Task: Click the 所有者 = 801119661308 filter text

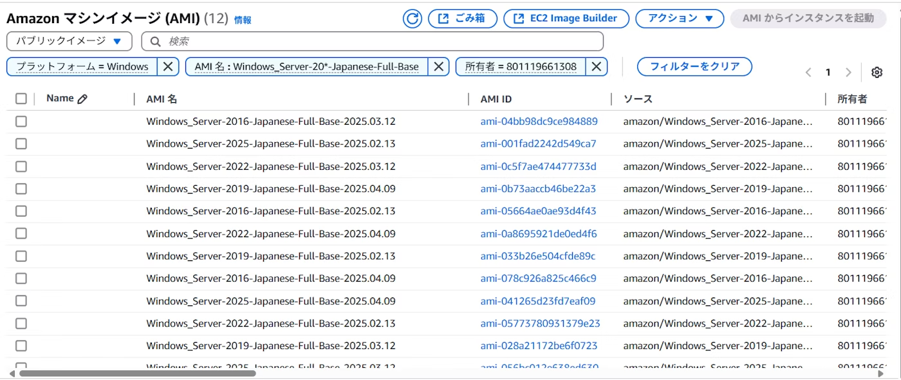Action: point(521,66)
